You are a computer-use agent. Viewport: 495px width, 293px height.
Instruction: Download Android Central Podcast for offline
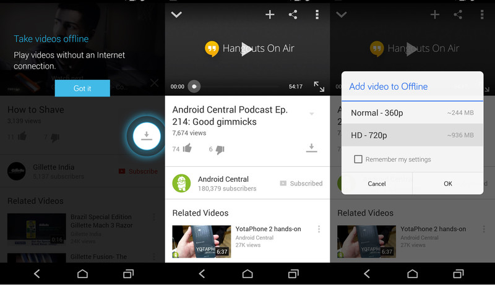[x=312, y=148]
